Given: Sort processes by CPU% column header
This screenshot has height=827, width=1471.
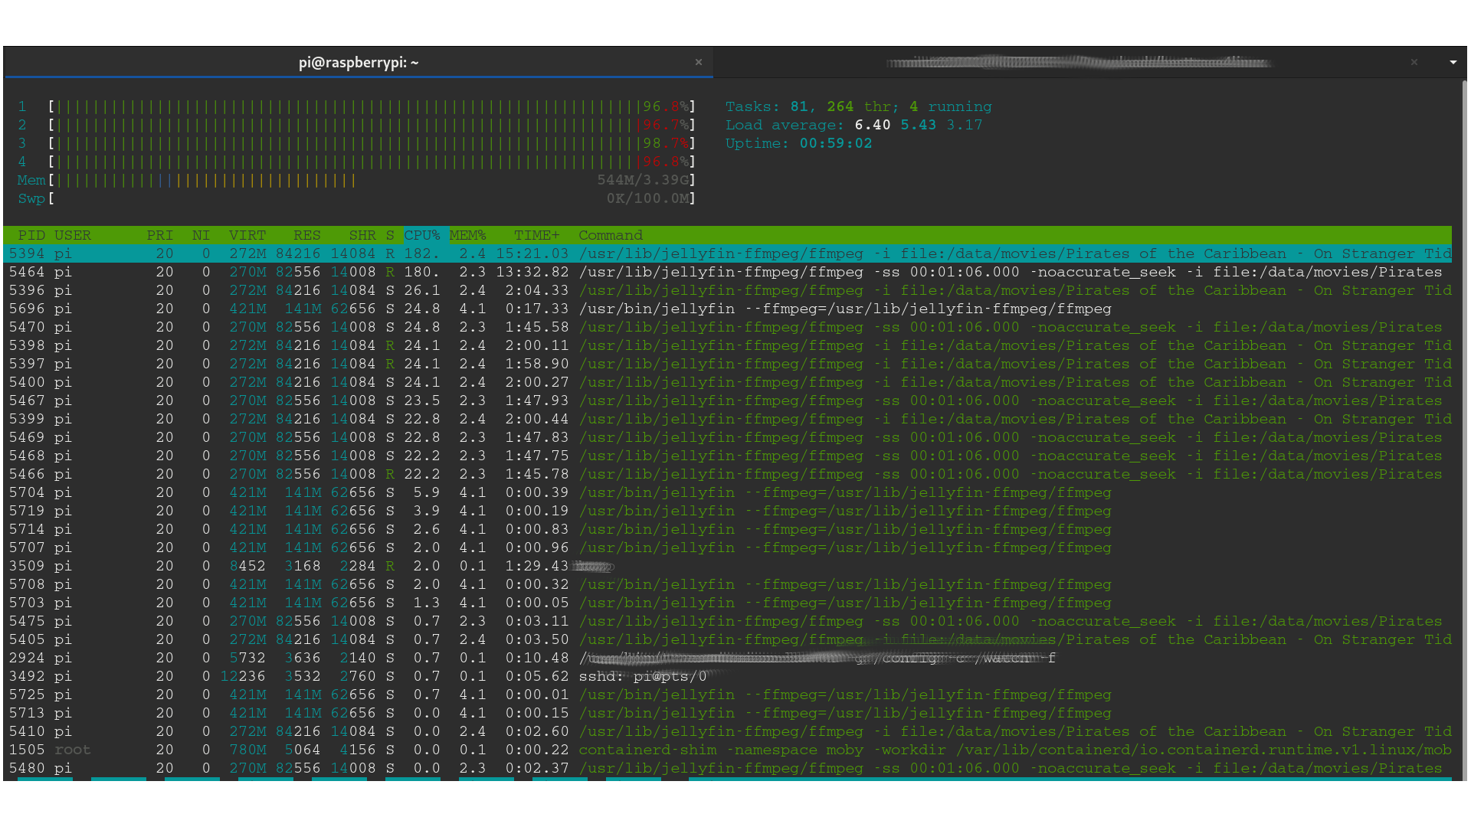Looking at the screenshot, I should [x=422, y=235].
